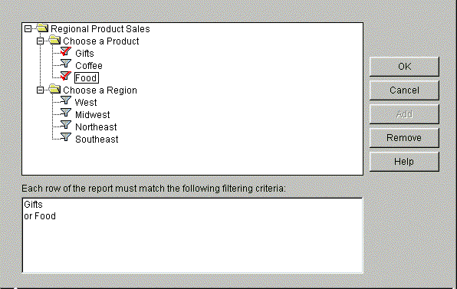Confirm the filters with OK
Screen dimensions: 457x289
coord(404,67)
